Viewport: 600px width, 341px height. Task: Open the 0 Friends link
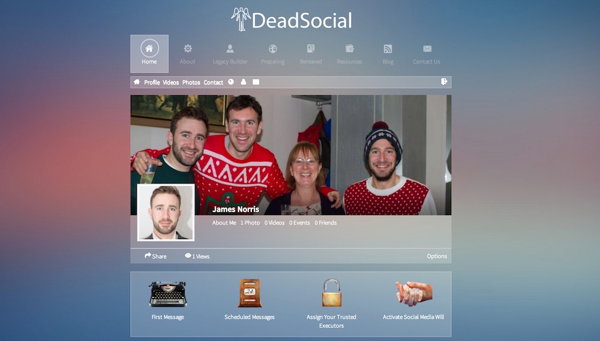point(326,223)
